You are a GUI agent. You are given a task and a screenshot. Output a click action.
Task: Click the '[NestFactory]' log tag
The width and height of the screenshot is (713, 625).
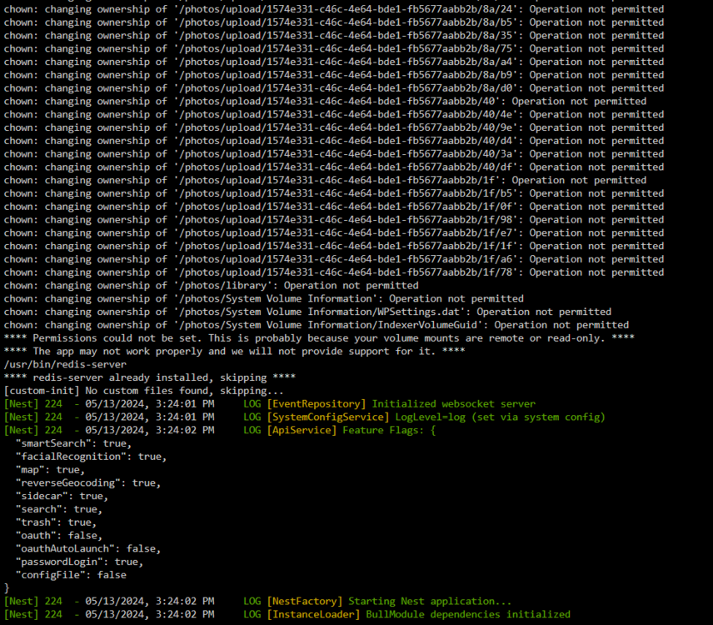(x=305, y=602)
